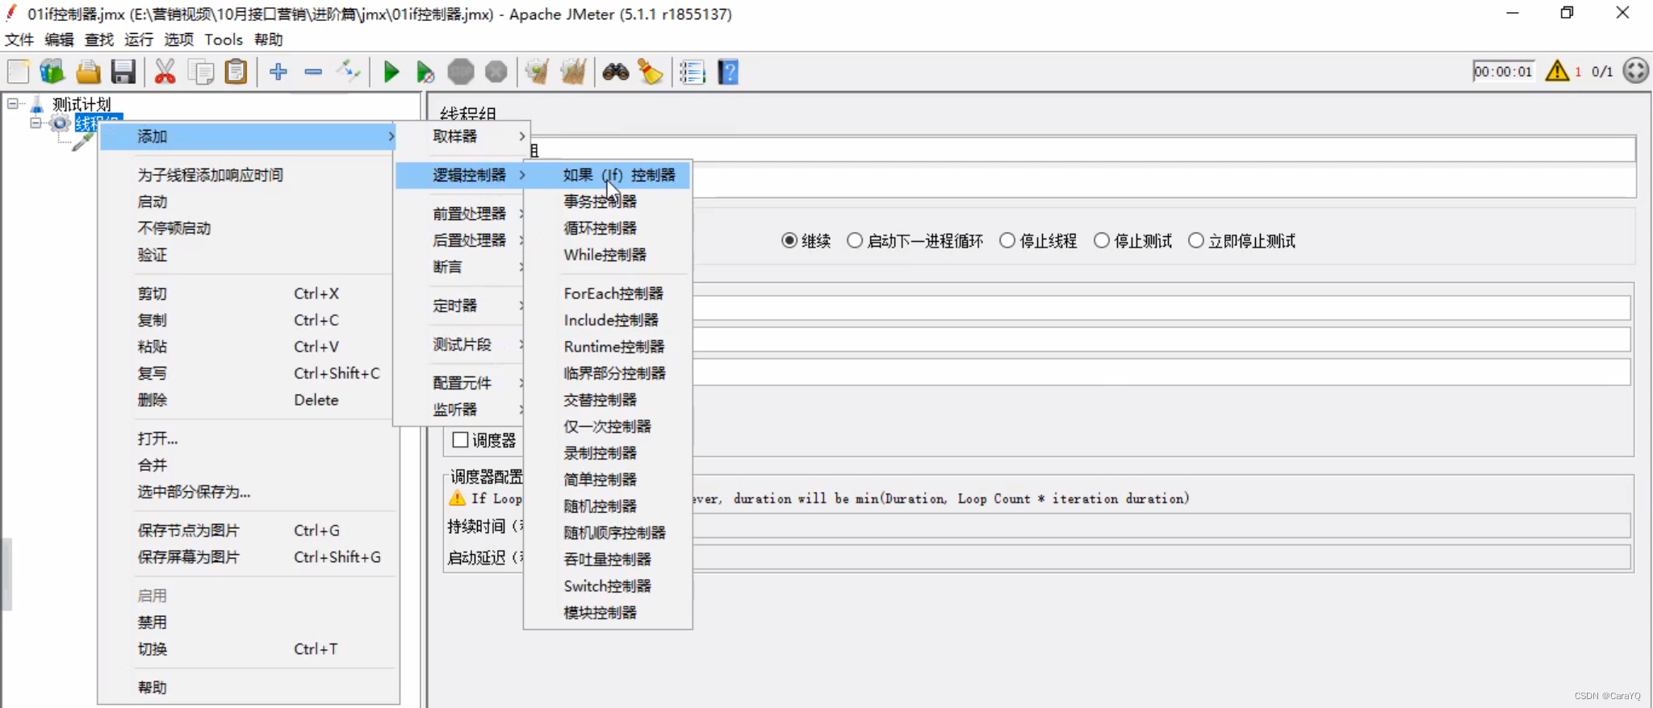
Task: Click the 线程组 name input field
Action: click(x=1082, y=149)
